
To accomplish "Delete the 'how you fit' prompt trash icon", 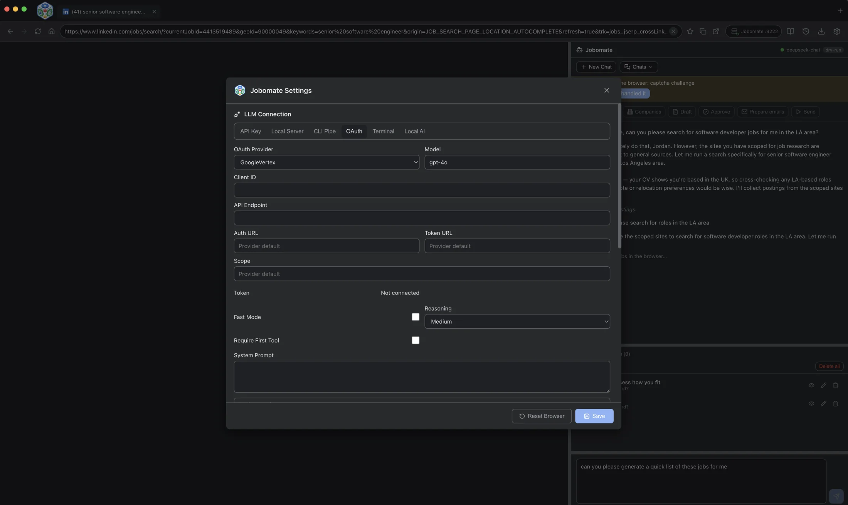I will click(835, 385).
